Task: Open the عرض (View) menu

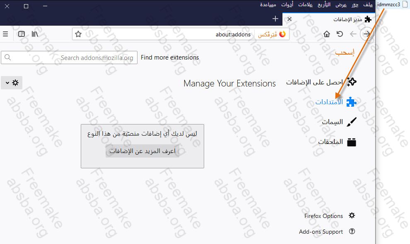Action: point(341,5)
